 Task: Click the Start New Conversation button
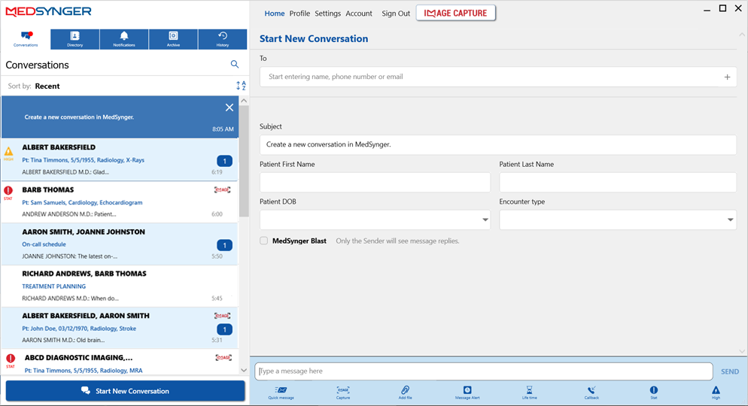click(125, 391)
